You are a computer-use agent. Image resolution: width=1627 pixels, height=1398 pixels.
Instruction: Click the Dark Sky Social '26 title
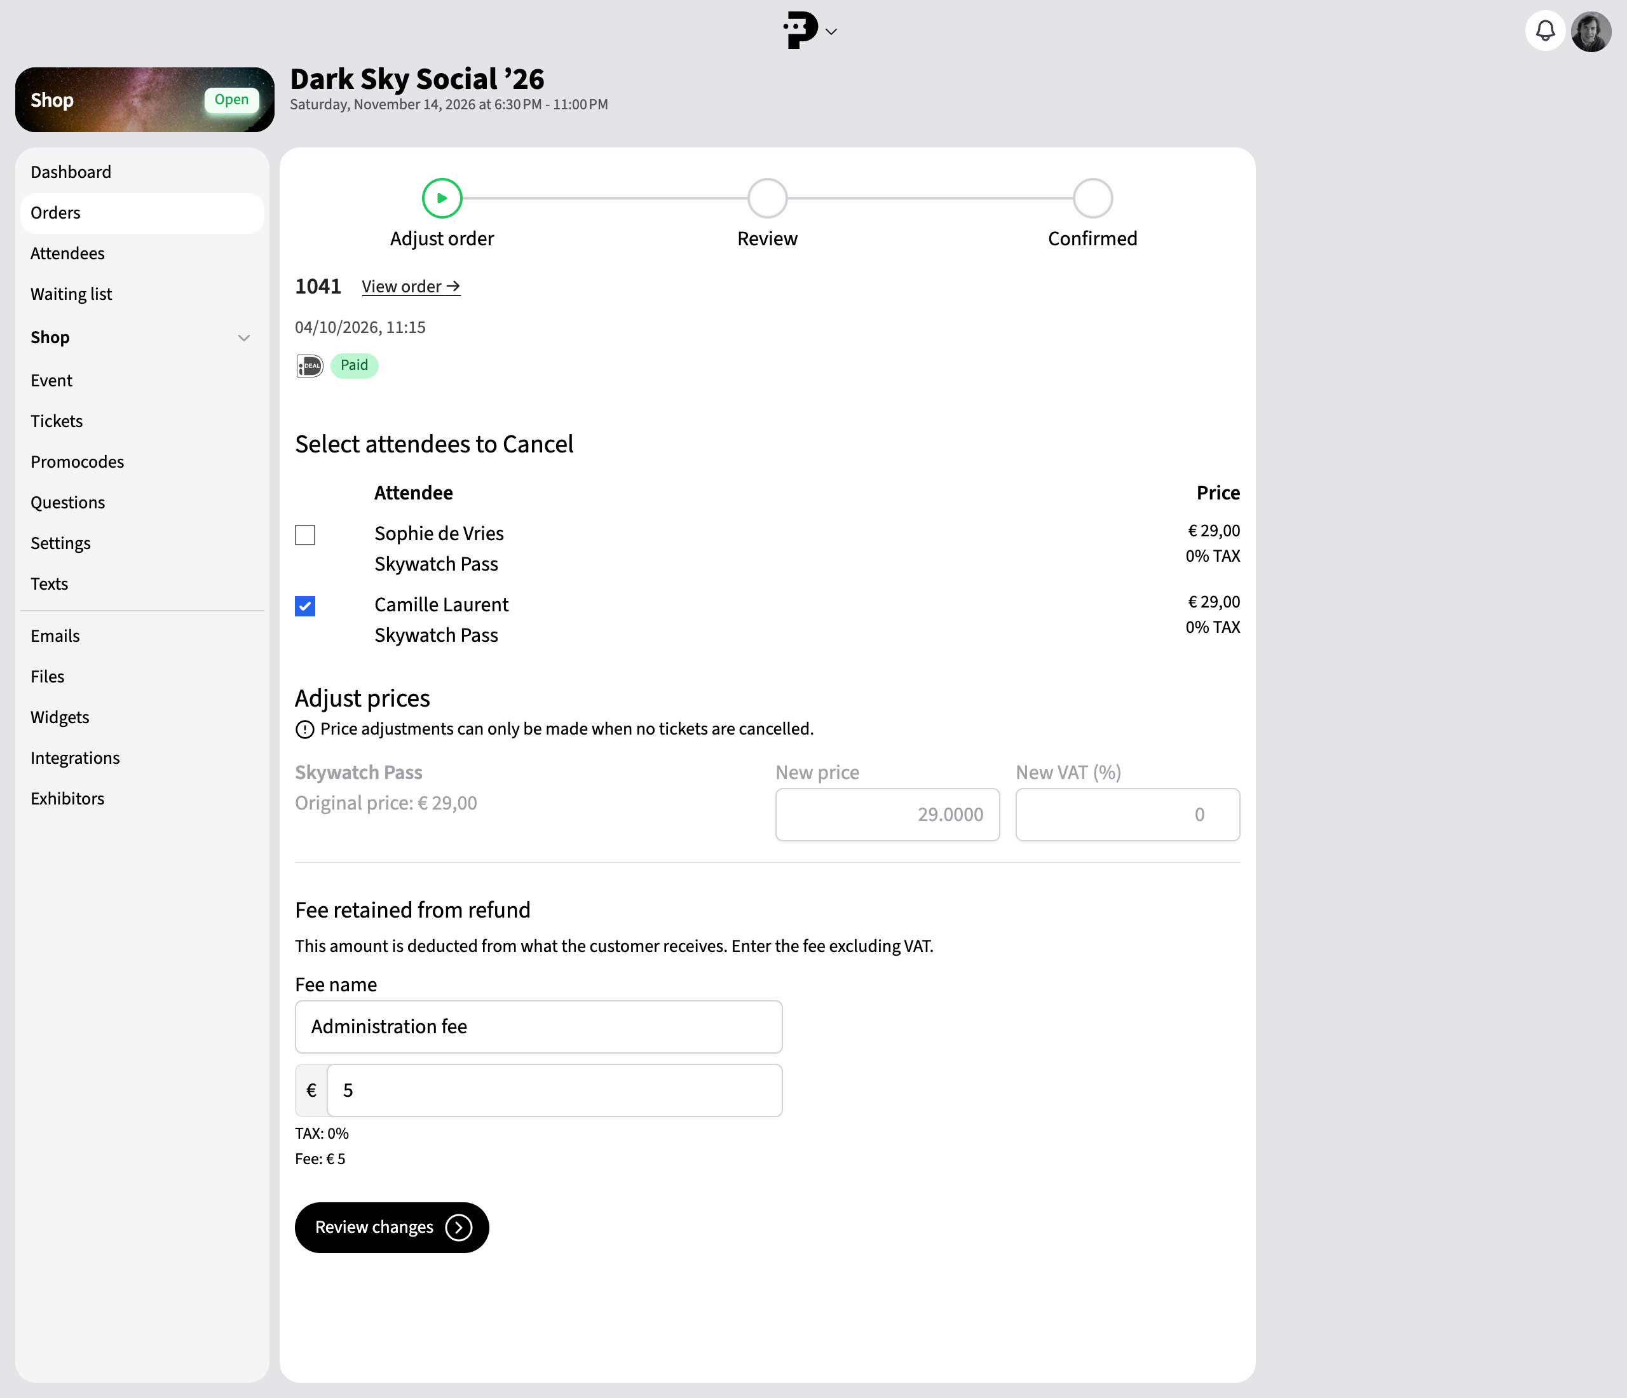(417, 79)
